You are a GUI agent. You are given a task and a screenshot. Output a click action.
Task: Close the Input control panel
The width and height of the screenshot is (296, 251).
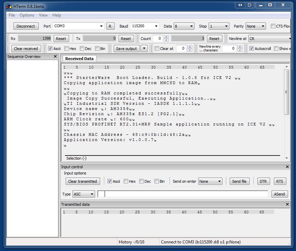pyautogui.click(x=287, y=167)
